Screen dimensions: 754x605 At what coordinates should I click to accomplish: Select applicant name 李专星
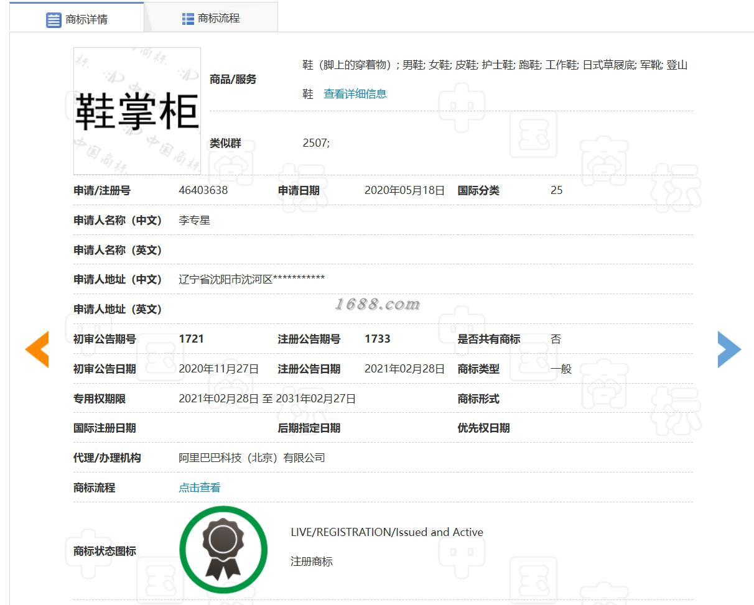[x=194, y=220]
